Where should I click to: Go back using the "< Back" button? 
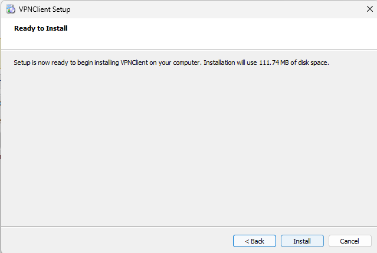[x=254, y=241]
